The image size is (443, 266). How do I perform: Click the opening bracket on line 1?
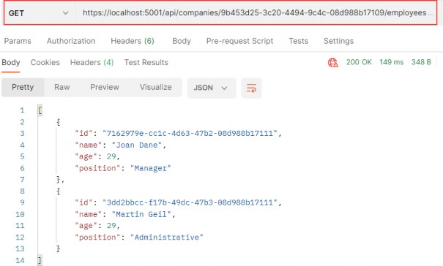(x=40, y=110)
